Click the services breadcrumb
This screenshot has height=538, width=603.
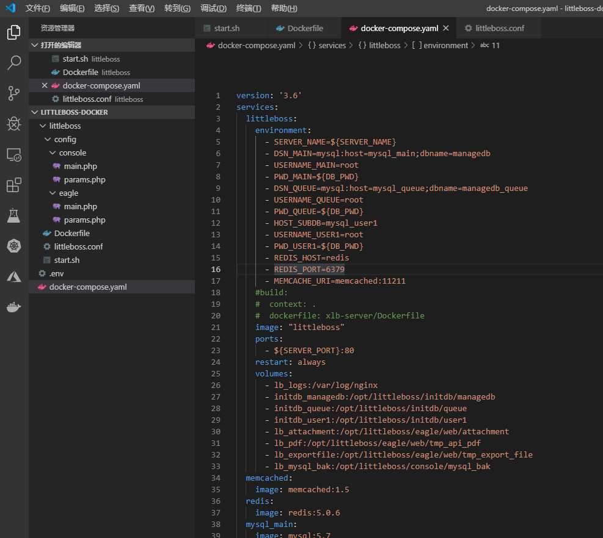coord(332,45)
